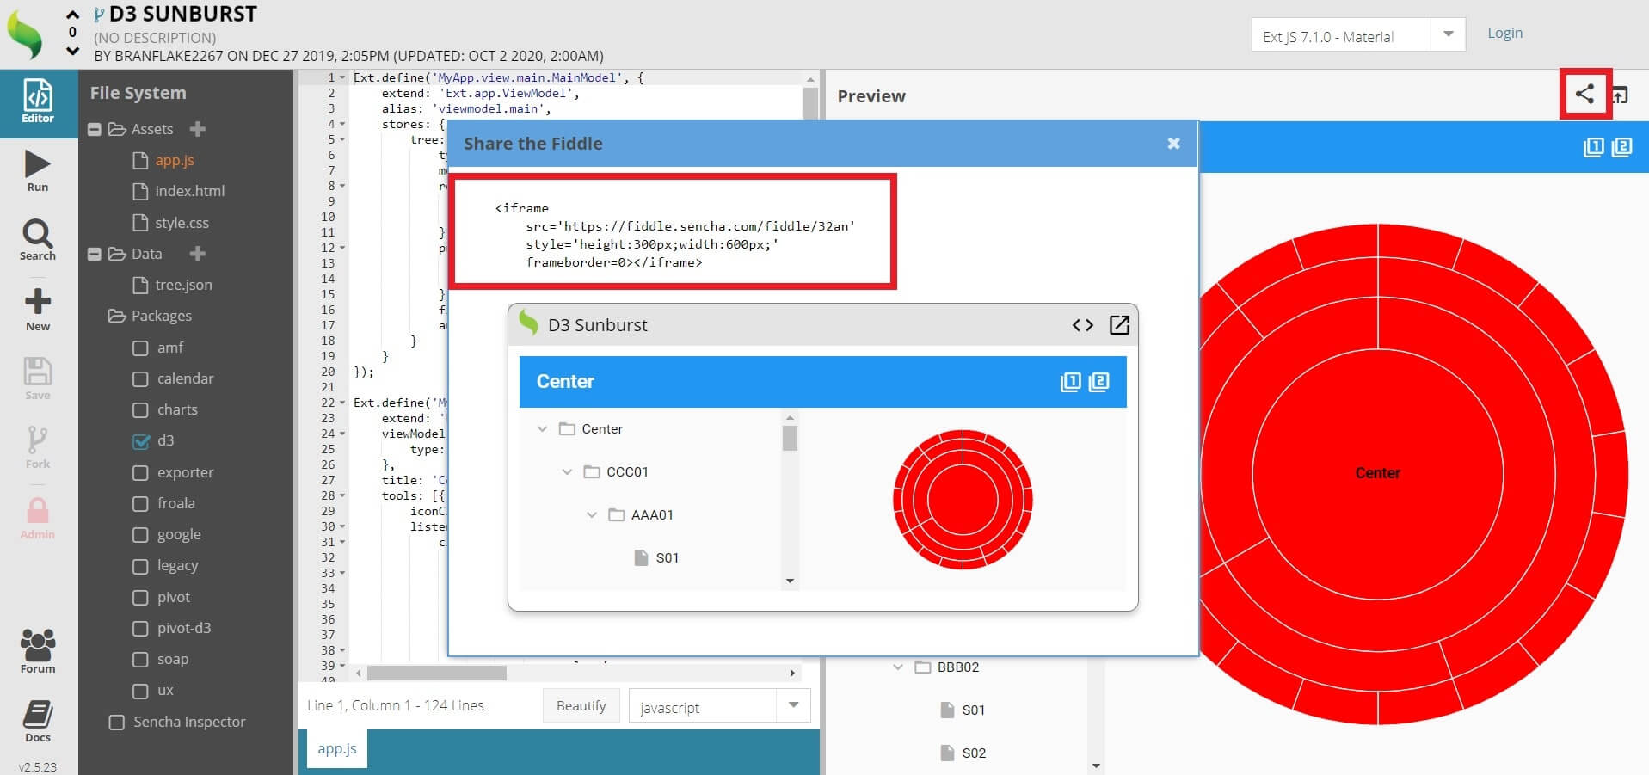This screenshot has width=1649, height=775.
Task: Collapse the Data folder
Action: pos(95,254)
